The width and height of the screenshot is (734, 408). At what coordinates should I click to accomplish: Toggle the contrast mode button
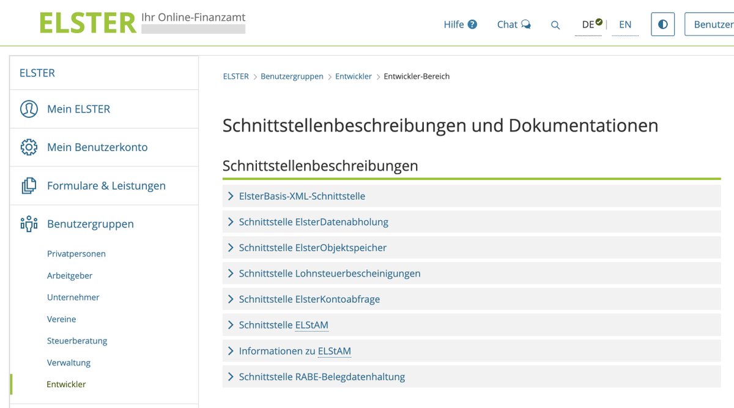pos(662,25)
